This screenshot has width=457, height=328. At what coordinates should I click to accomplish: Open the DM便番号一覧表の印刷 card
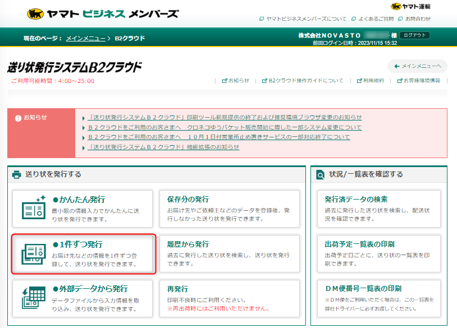(379, 299)
